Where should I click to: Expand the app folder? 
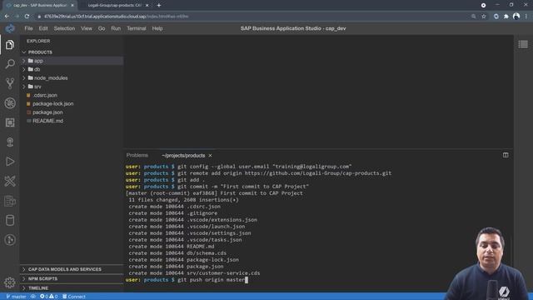24,61
